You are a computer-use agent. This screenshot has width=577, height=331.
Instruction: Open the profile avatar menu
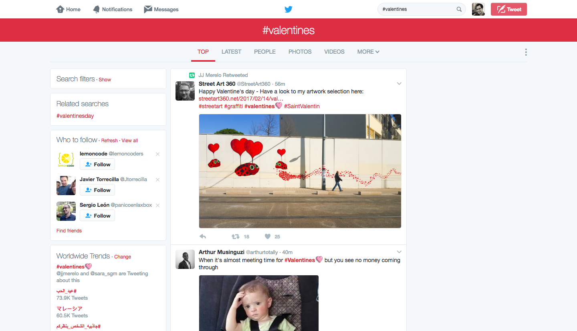coord(478,9)
